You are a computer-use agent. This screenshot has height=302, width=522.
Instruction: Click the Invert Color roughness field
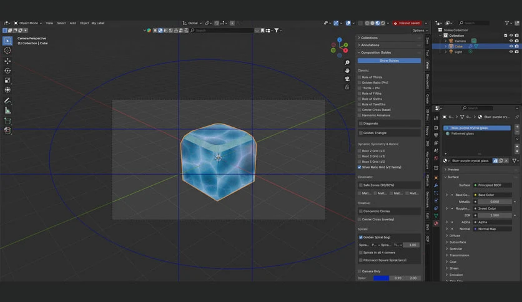point(493,208)
